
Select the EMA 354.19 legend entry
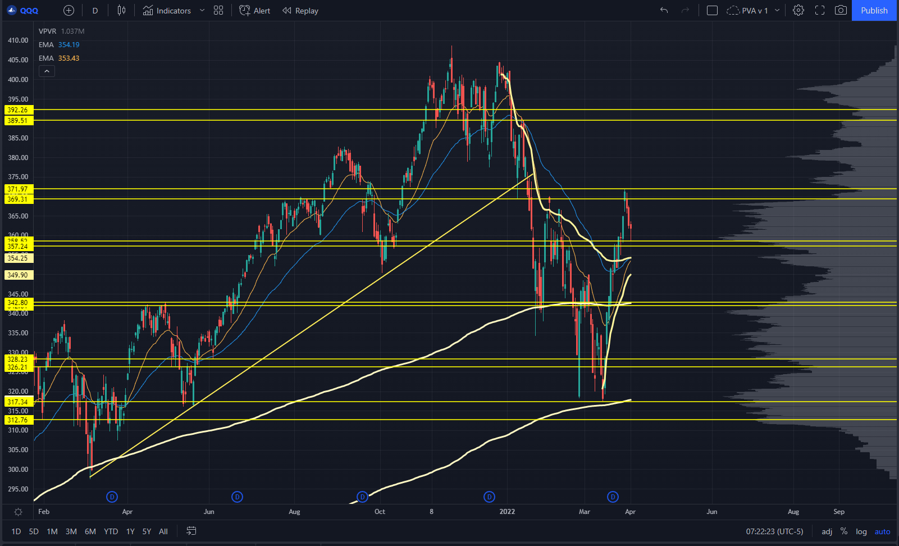click(x=59, y=45)
